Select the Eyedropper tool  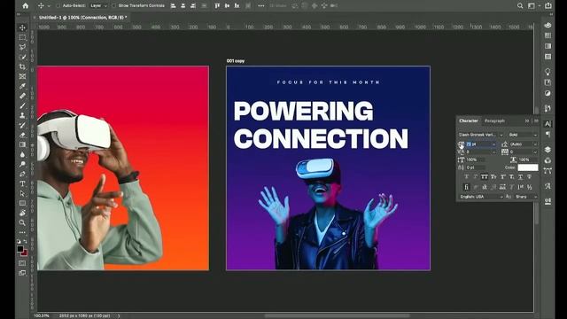tap(22, 86)
